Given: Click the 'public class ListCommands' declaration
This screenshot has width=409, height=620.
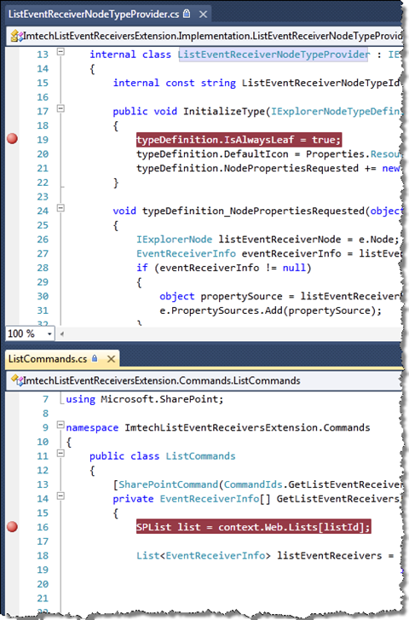Looking at the screenshot, I should (x=163, y=456).
